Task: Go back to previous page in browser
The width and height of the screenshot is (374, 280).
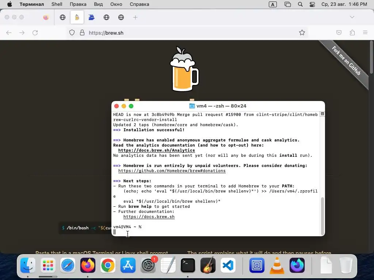Action: click(x=9, y=32)
